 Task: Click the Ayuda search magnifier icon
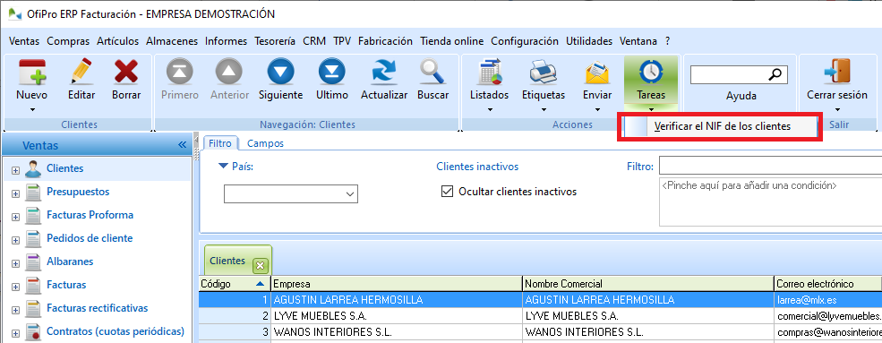tap(775, 73)
